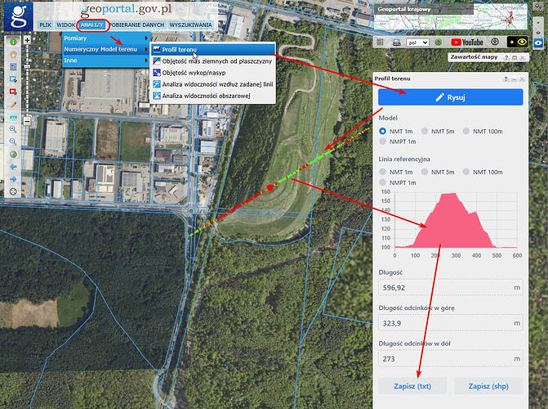
Task: Click the green help question-mark icon
Action: tap(439, 43)
